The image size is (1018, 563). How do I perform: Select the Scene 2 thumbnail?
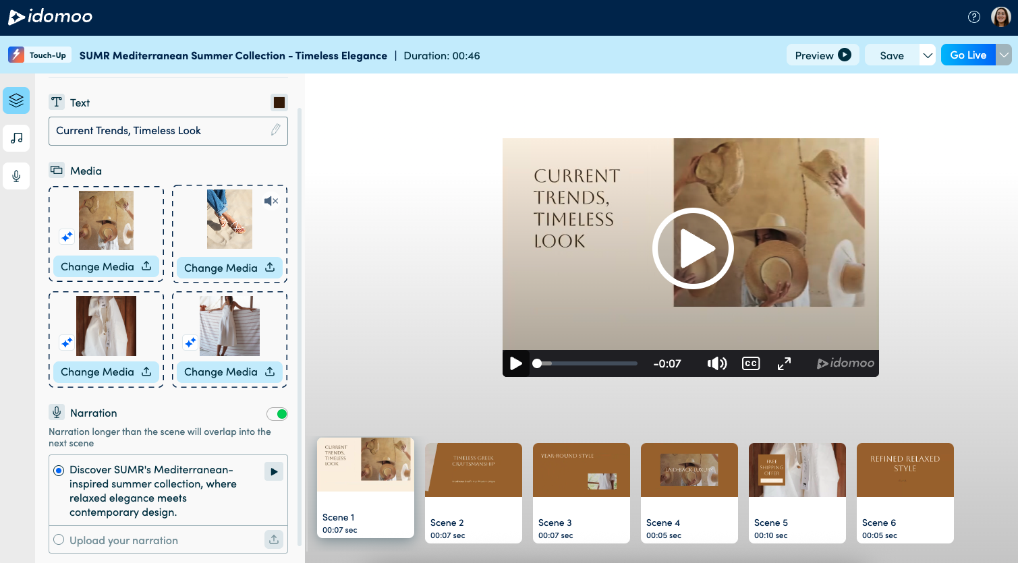[474, 493]
